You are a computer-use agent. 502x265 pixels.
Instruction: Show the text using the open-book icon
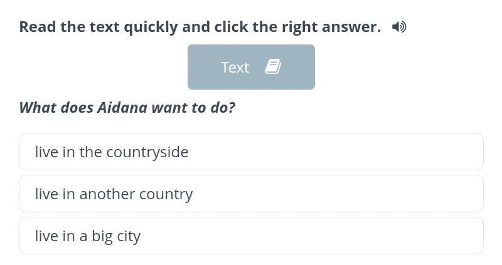(x=273, y=67)
